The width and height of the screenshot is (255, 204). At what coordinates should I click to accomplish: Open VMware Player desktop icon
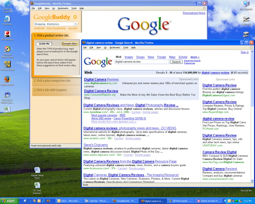coord(7,64)
